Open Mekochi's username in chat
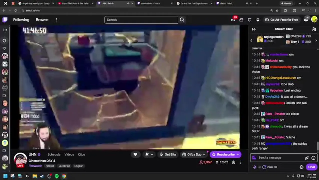The width and height of the screenshot is (319, 180). (271, 60)
